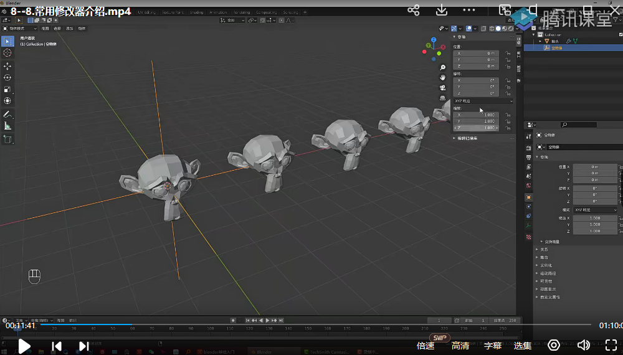Open the Object Mode dropdown

click(x=20, y=29)
